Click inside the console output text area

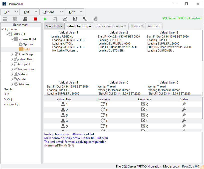pyautogui.click(x=123, y=148)
